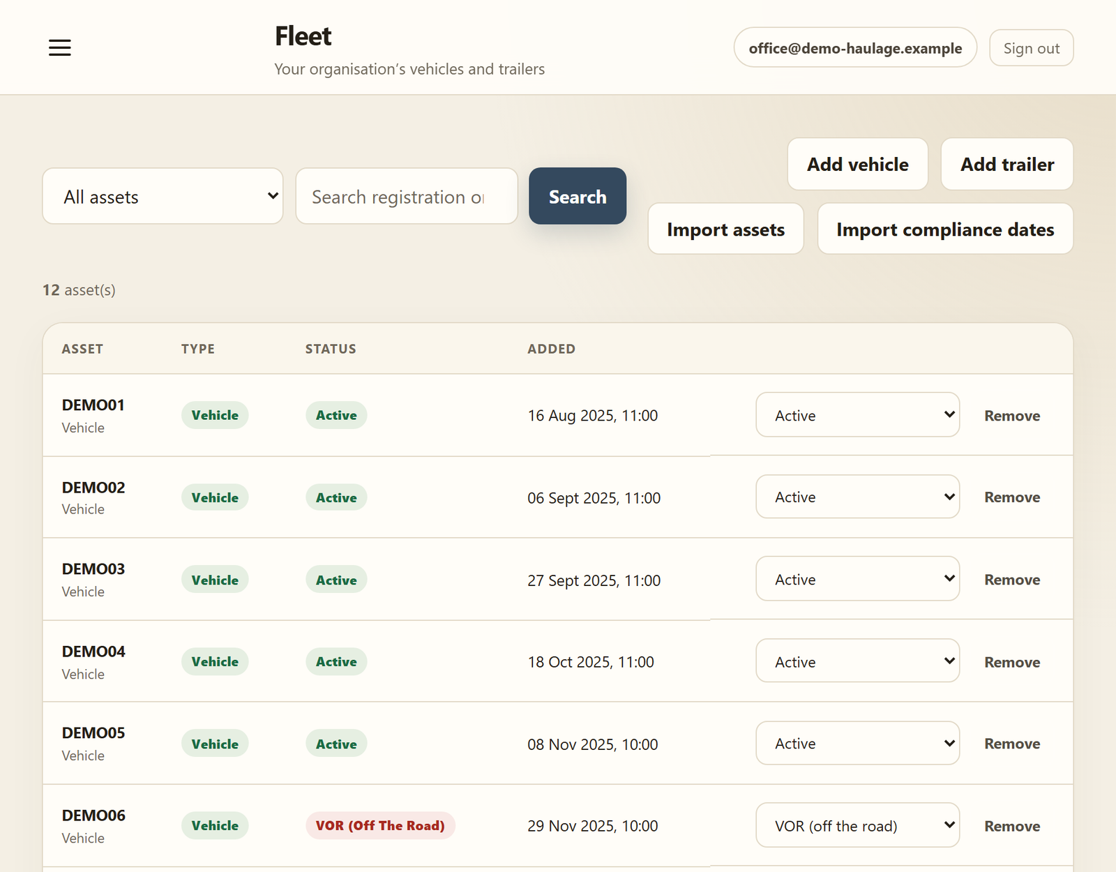Open Import compliance dates
1116x872 pixels.
(x=945, y=229)
